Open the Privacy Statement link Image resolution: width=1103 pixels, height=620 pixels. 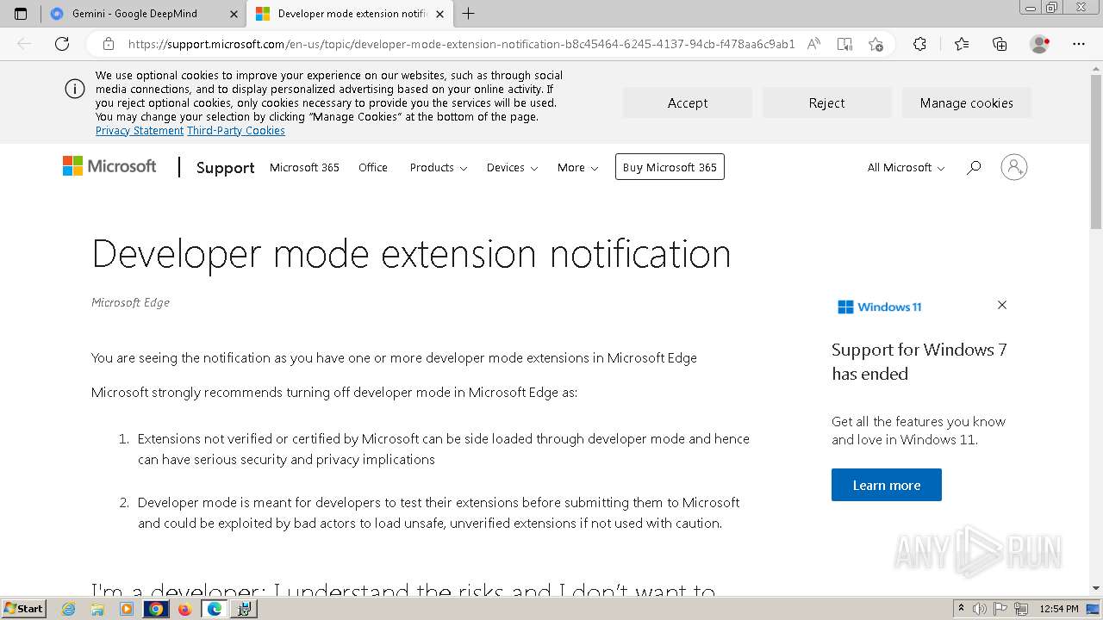[140, 131]
